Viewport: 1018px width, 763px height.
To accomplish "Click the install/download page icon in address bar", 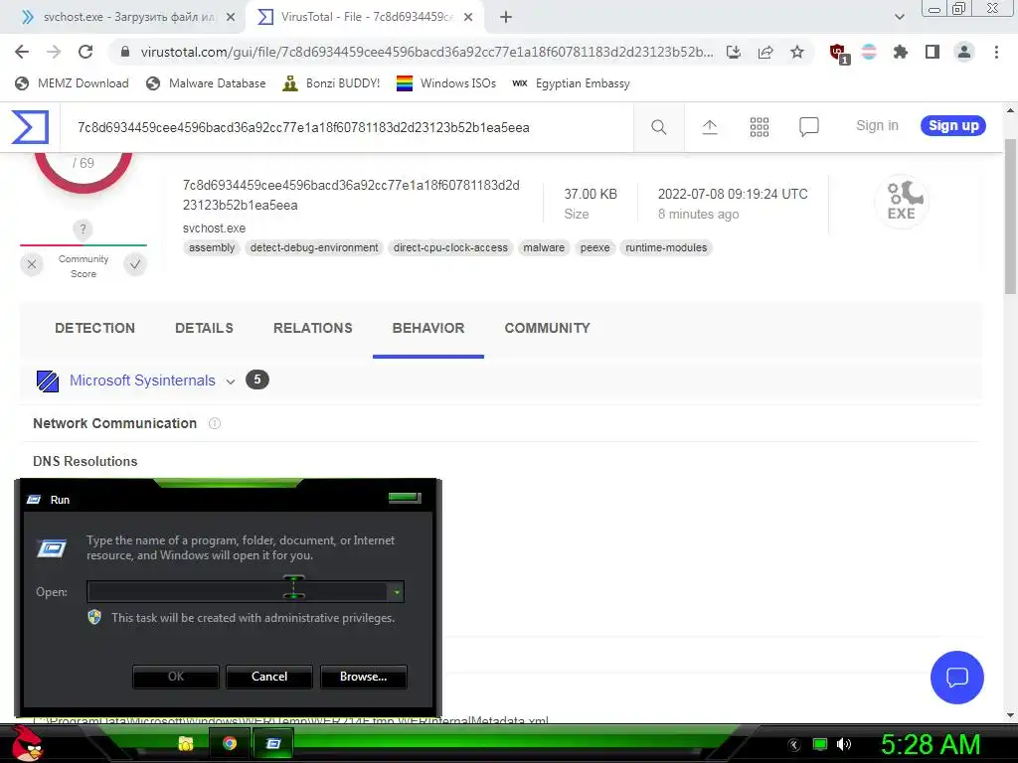I will tap(734, 52).
